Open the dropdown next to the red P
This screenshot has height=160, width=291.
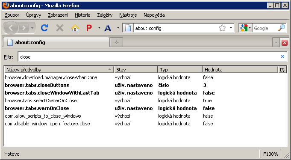pos(99,28)
